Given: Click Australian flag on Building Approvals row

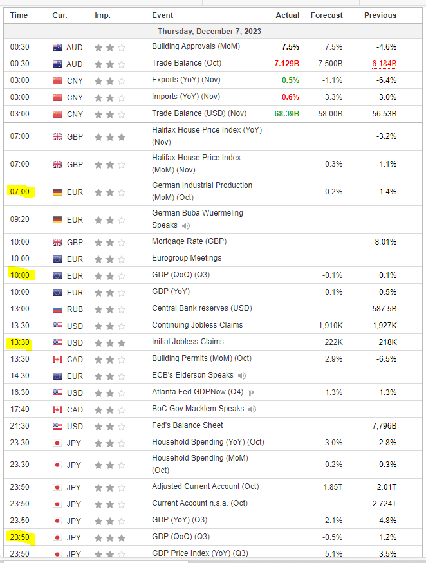Looking at the screenshot, I should [58, 47].
